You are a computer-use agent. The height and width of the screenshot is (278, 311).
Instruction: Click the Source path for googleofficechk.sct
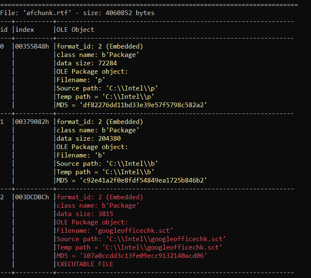click(141, 239)
